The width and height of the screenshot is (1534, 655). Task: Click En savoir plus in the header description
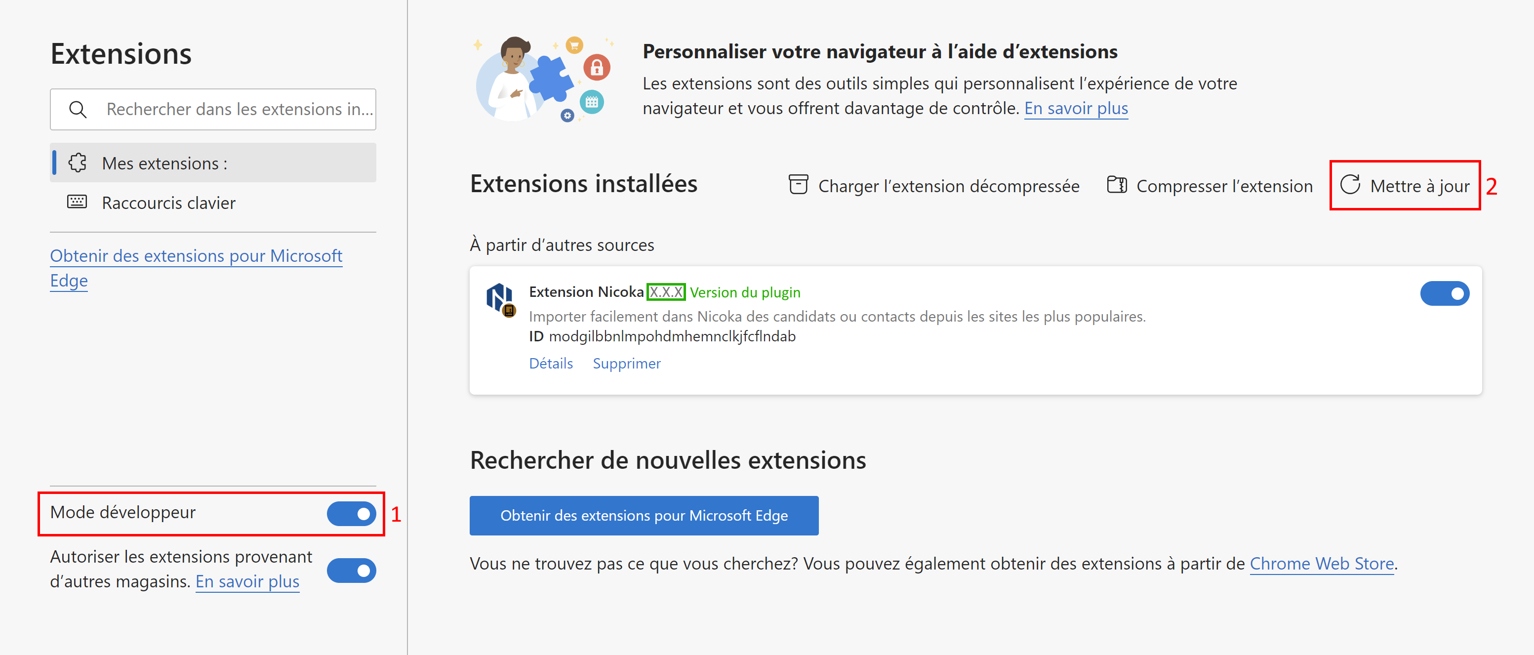pos(1076,108)
